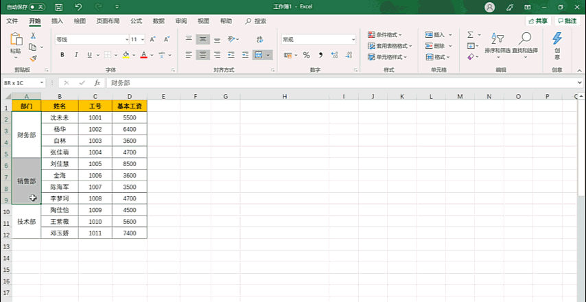Click Decrease Decimal icon
The height and width of the screenshot is (302, 586).
(349, 55)
